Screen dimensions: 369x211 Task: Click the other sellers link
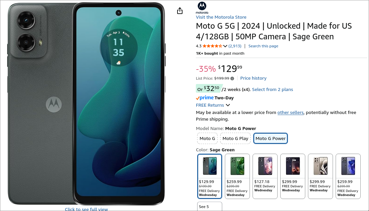[290, 112]
